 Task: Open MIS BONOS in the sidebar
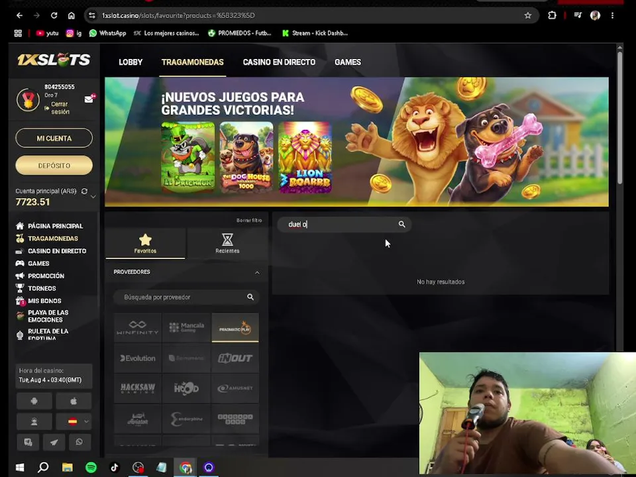38,301
